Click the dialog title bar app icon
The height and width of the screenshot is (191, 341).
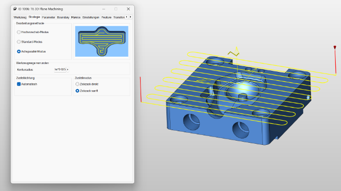click(15, 9)
